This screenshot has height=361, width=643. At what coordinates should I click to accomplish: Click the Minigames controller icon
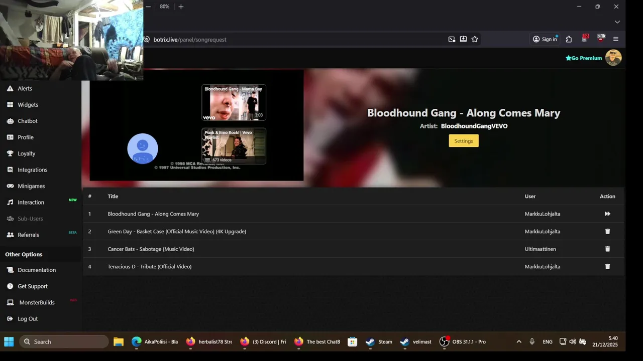[x=10, y=186]
